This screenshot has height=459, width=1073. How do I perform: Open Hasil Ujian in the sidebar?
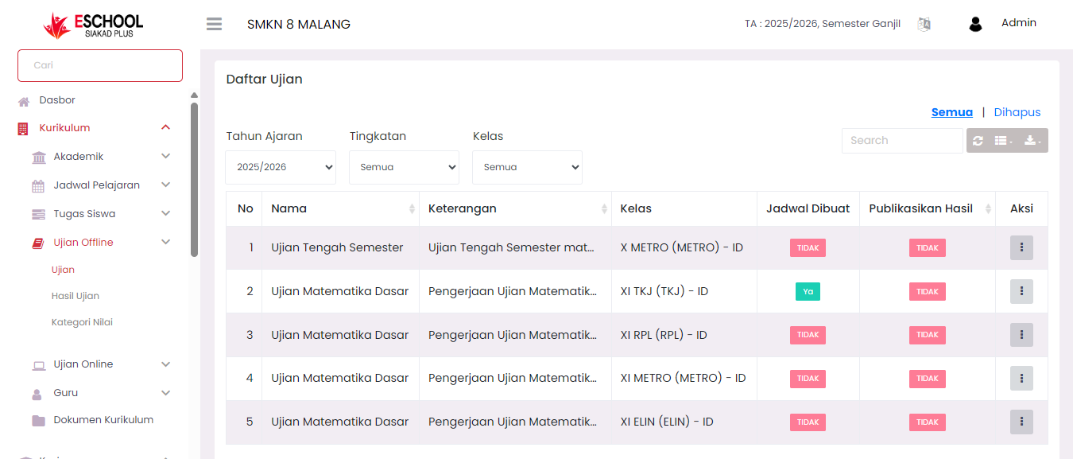[x=76, y=296]
